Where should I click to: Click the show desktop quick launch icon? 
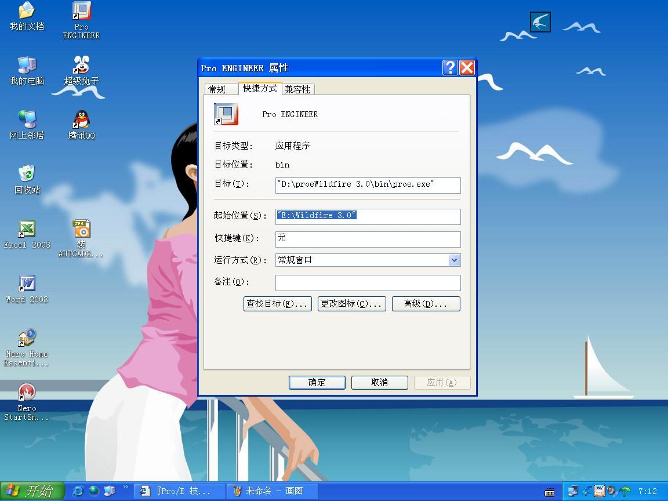pos(109,491)
